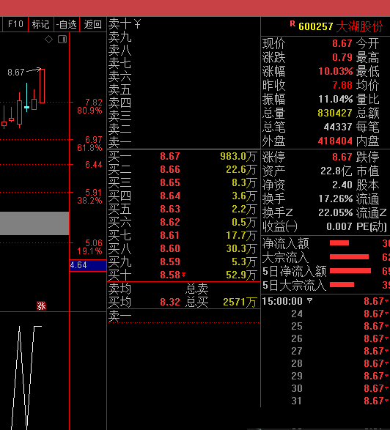Select stock code 600257
Screen dimensions: 390x430
point(316,26)
